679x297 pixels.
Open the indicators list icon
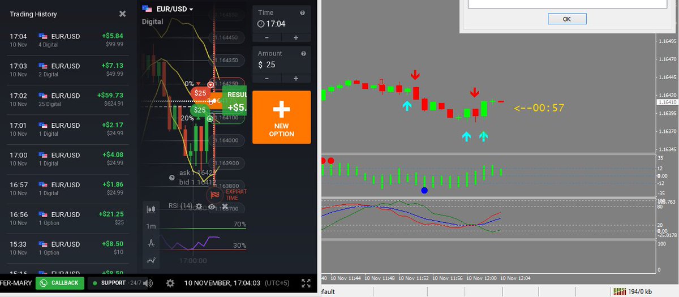(151, 260)
